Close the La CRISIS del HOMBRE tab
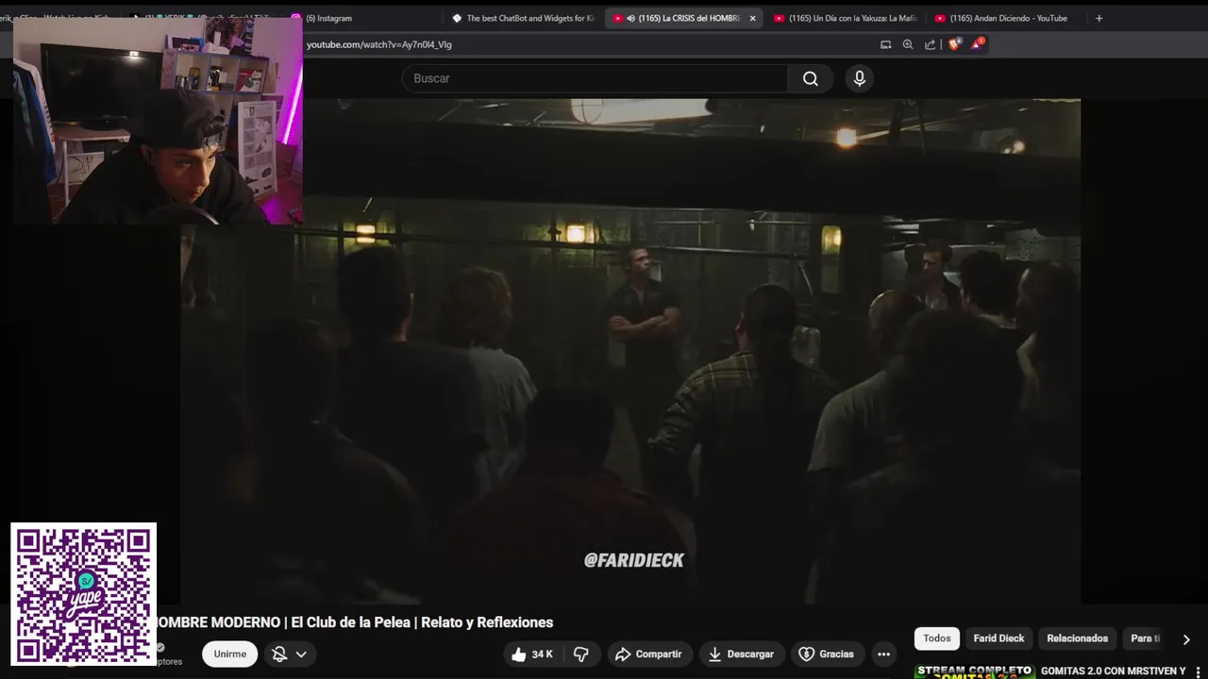1208x679 pixels. coord(752,18)
